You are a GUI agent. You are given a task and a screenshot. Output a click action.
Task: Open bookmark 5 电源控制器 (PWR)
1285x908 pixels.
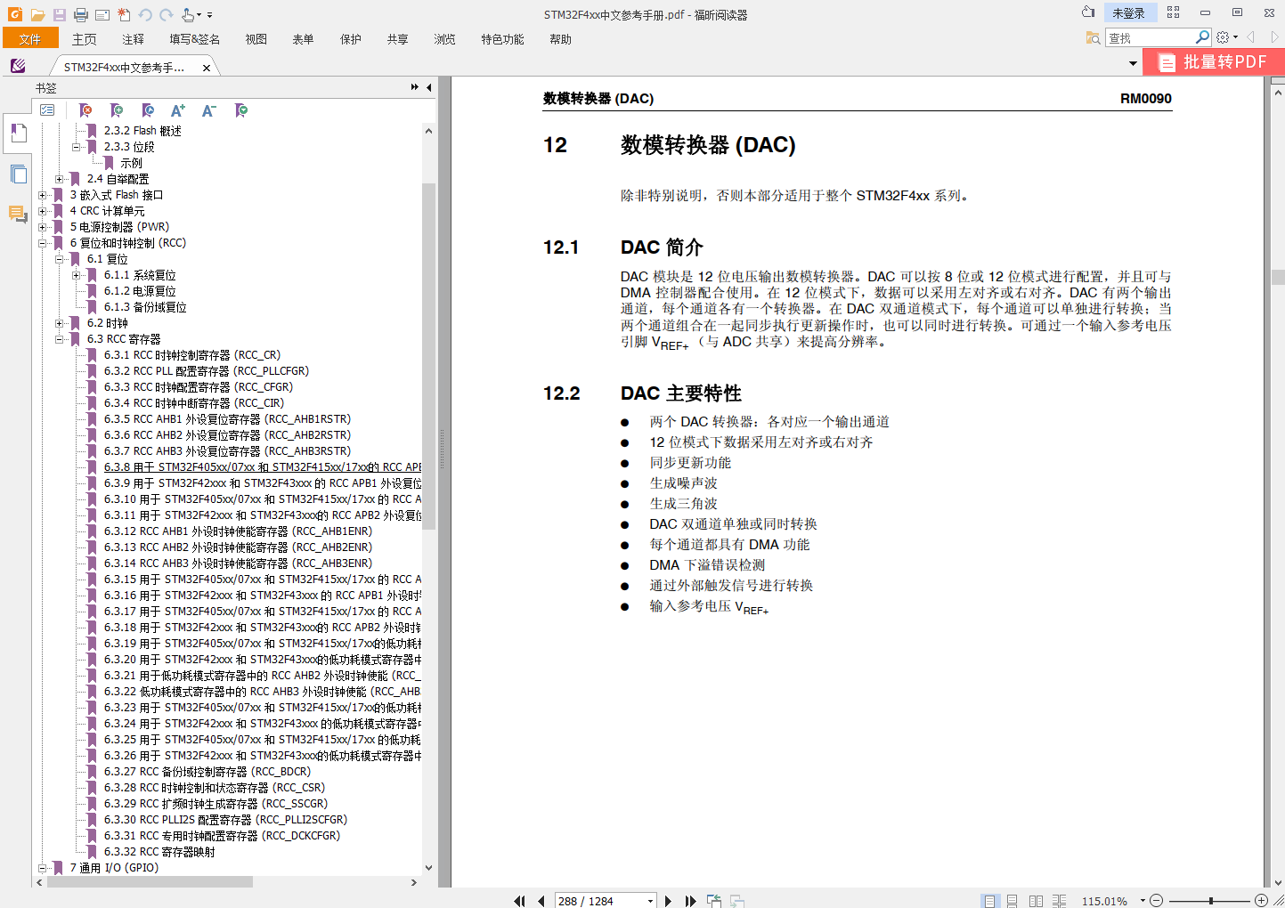pyautogui.click(x=119, y=227)
